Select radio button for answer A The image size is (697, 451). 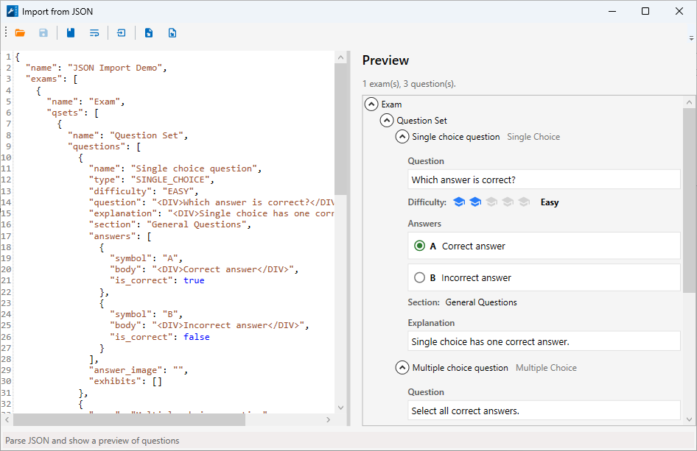(x=419, y=246)
